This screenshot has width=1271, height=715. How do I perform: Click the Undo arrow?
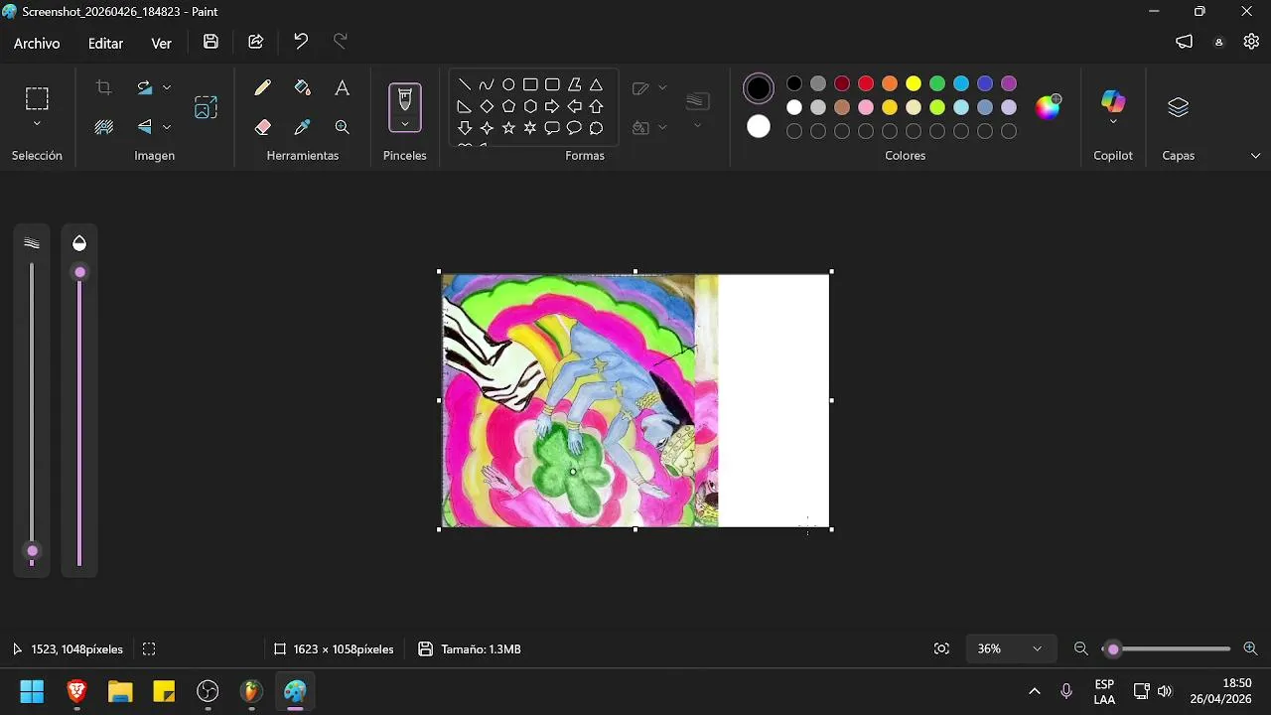pyautogui.click(x=301, y=42)
